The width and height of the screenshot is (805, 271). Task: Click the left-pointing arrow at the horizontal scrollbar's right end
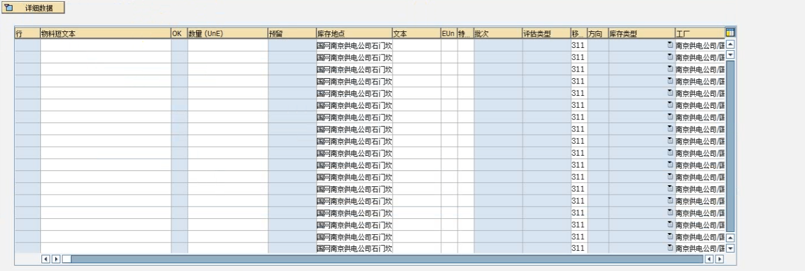click(709, 259)
